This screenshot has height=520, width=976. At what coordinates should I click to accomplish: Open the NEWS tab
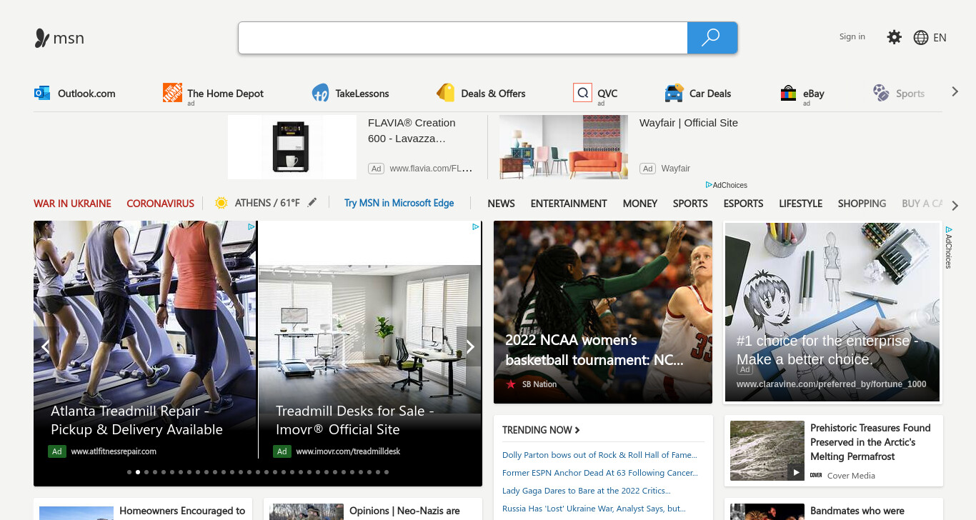pyautogui.click(x=501, y=204)
